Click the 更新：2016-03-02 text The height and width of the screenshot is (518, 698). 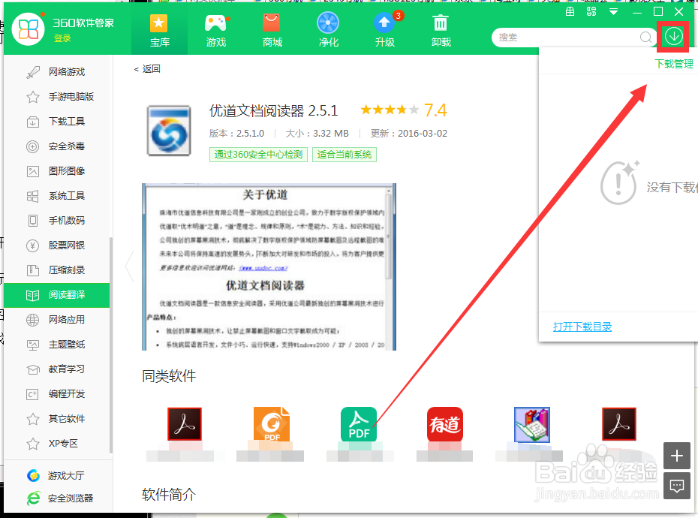(x=408, y=133)
